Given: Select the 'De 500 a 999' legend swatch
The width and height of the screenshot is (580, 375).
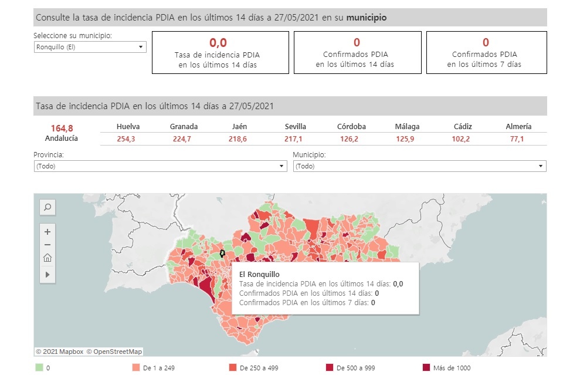Looking at the screenshot, I should coord(330,368).
